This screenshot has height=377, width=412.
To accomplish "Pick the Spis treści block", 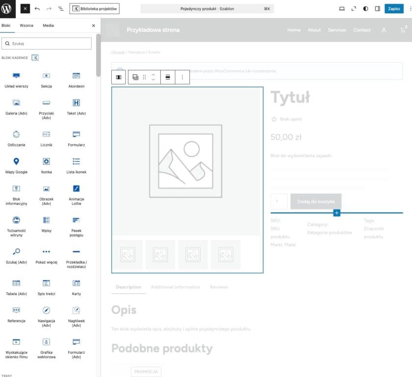I will 46,287.
